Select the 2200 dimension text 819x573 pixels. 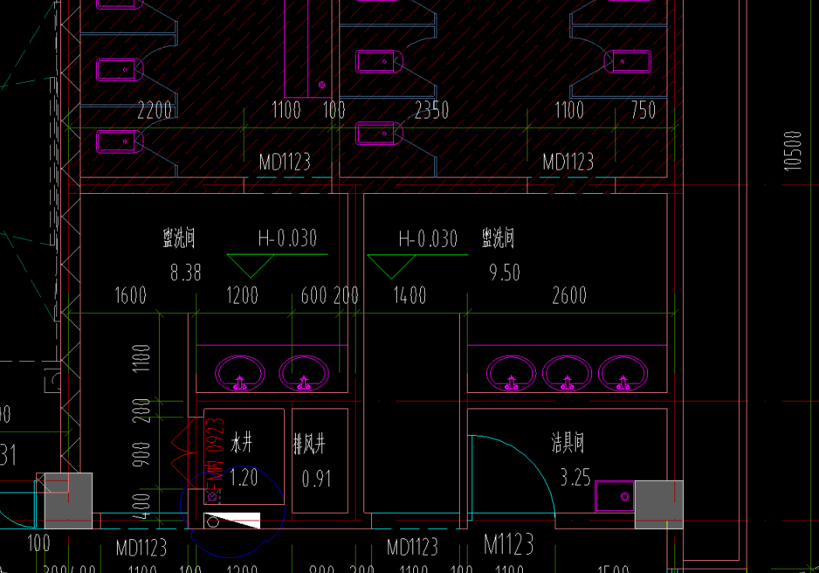155,111
